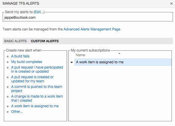This screenshot has width=175, height=126.
Task: Click 'A work item is assigned to me' link
Action: click(35, 106)
